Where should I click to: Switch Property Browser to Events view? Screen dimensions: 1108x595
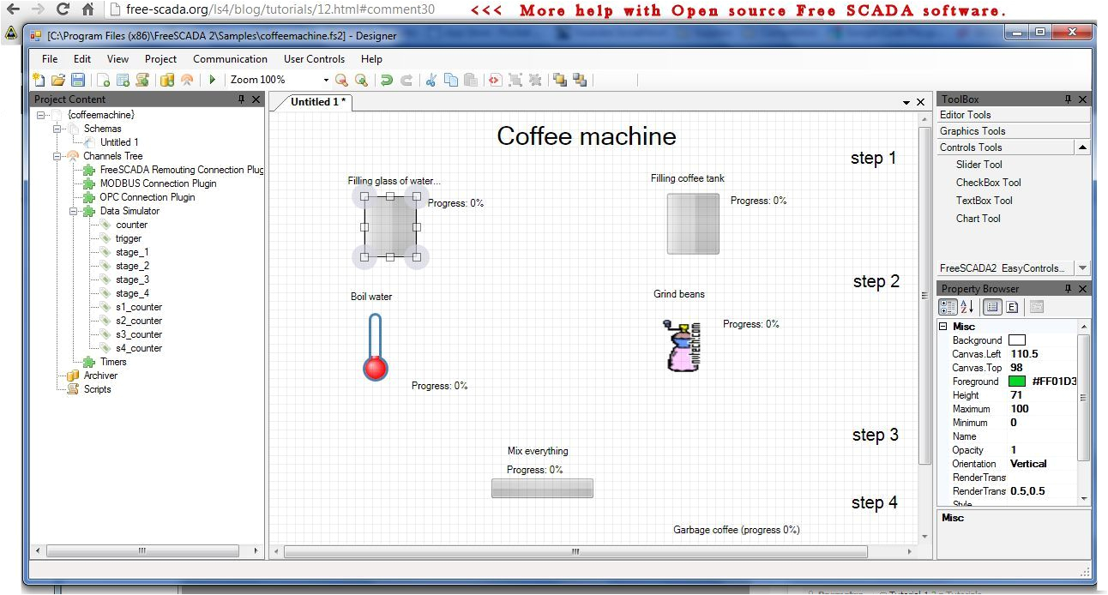click(1012, 306)
